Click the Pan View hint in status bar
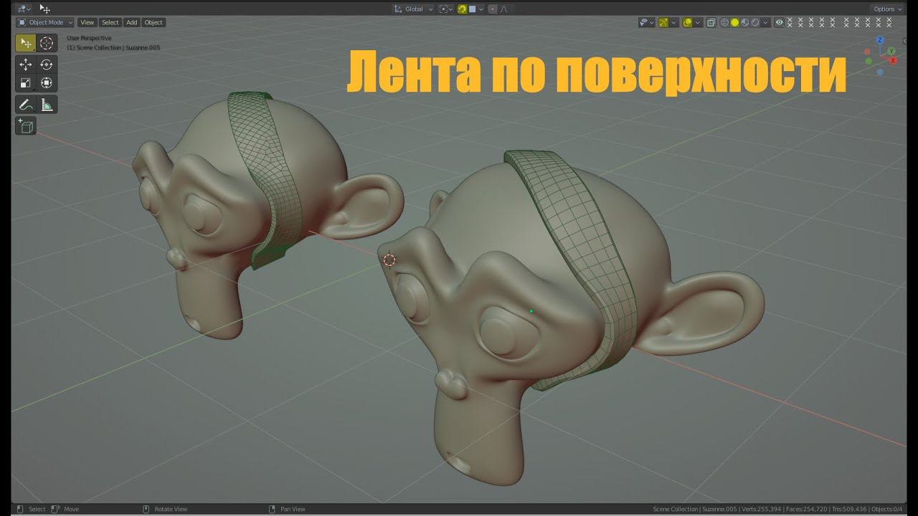This screenshot has height=516, width=918. tap(293, 509)
